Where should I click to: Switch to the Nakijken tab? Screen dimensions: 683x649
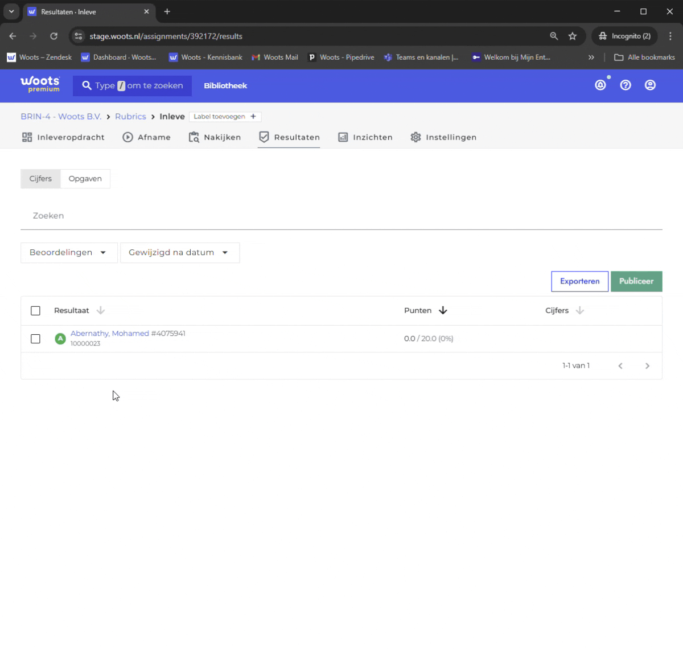coord(215,137)
